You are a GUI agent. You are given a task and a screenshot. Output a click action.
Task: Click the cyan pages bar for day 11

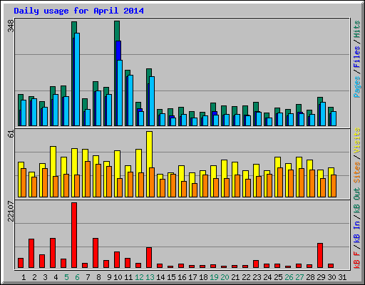point(130,100)
